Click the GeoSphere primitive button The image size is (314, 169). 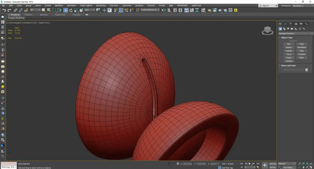(x=301, y=48)
